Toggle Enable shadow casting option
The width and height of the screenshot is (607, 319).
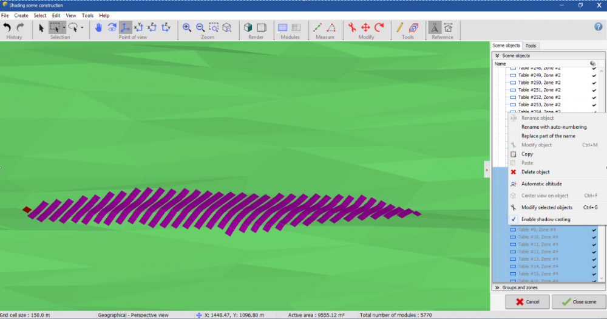click(546, 219)
